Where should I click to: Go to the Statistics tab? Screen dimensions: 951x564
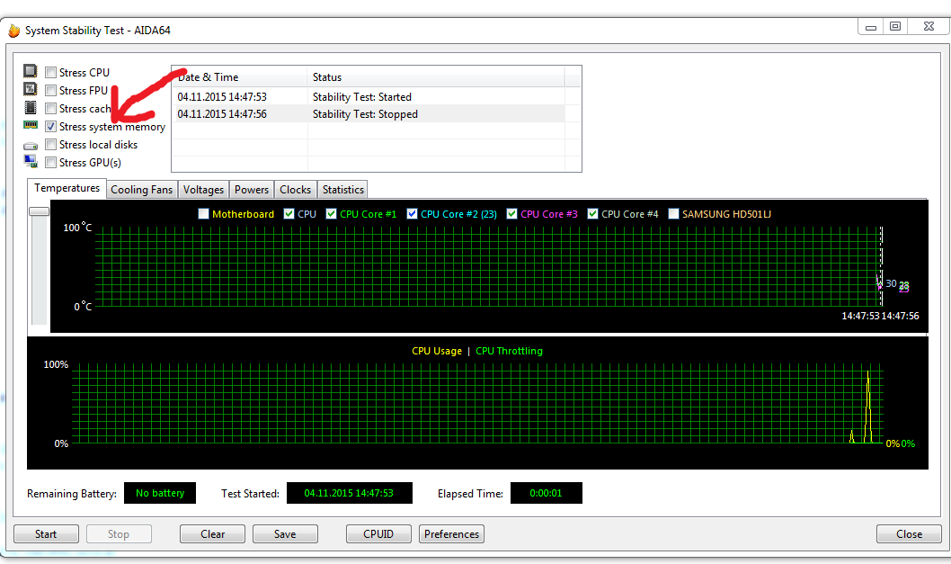click(x=342, y=190)
